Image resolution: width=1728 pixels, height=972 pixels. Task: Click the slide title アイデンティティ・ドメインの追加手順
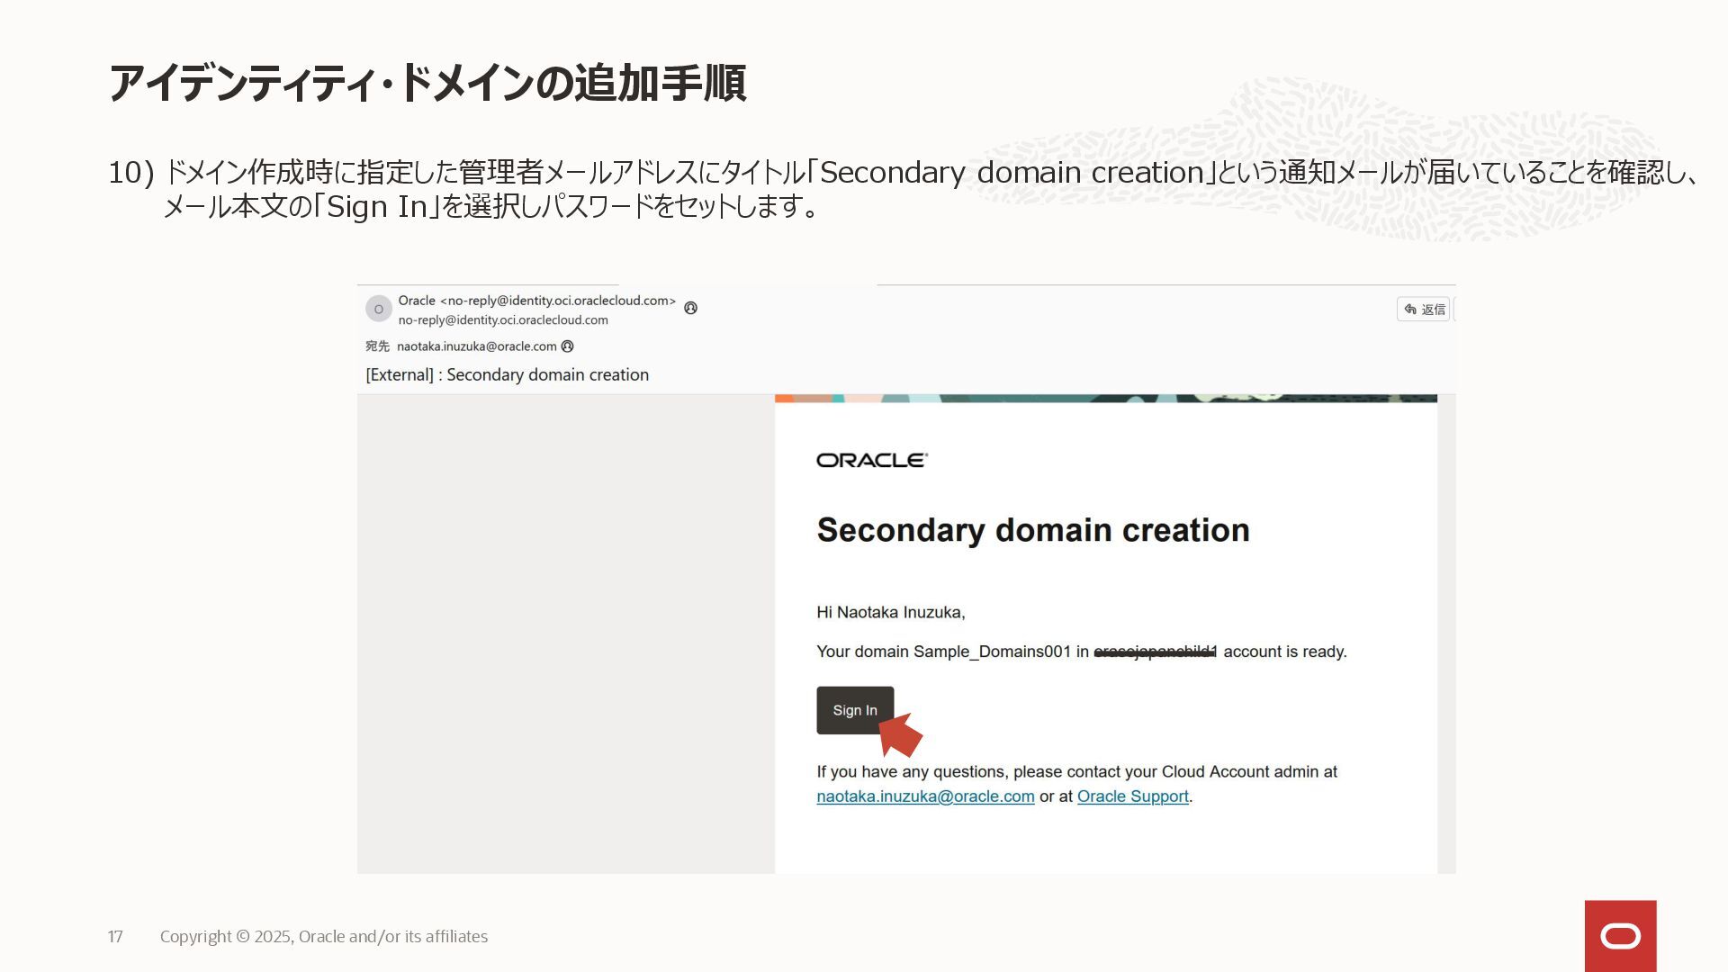(427, 83)
